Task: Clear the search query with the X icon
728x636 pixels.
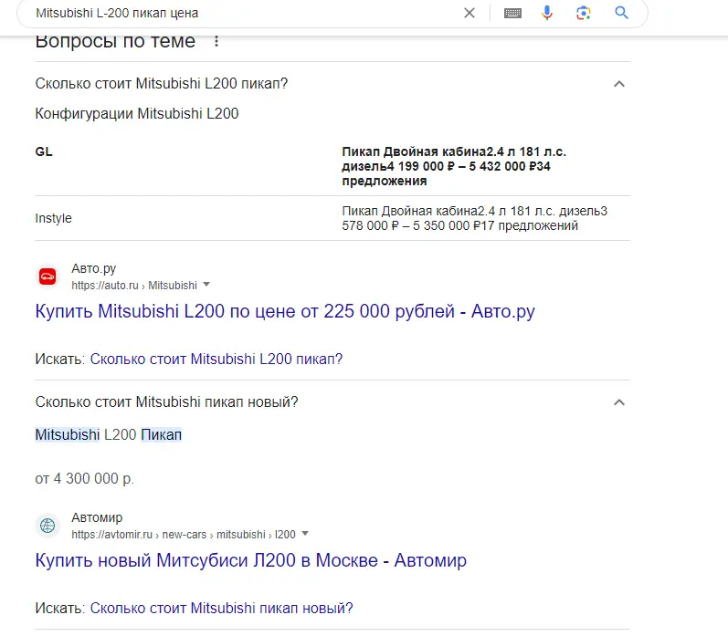Action: tap(470, 13)
